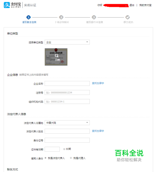Click the 实名认证 header text

(x=30, y=5)
